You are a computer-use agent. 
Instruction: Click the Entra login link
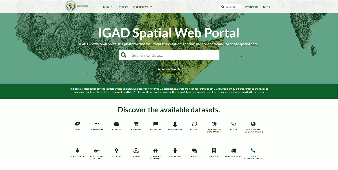tap(266, 6)
